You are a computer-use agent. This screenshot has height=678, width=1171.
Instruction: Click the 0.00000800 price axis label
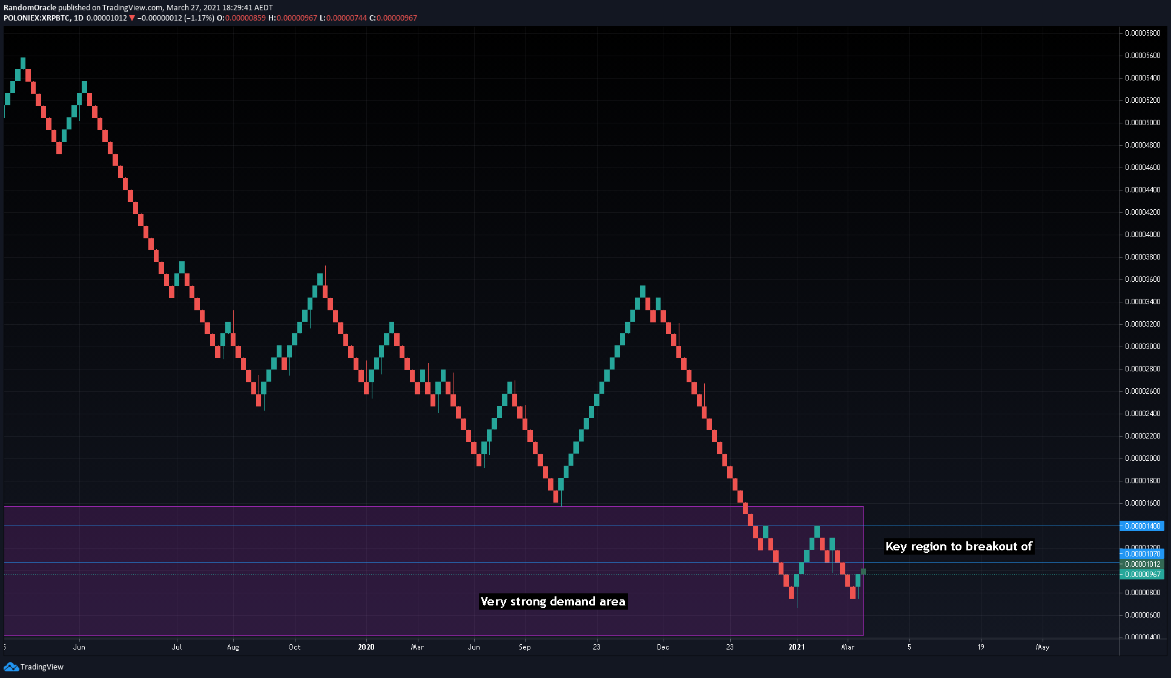1143,592
